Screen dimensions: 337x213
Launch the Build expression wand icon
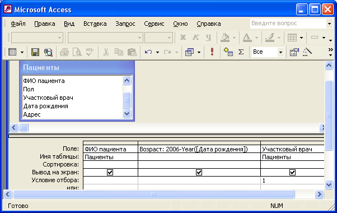pos(307,52)
